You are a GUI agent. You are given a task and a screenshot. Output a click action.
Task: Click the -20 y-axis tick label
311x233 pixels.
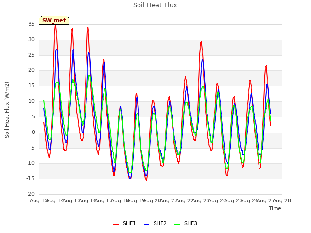30,194
